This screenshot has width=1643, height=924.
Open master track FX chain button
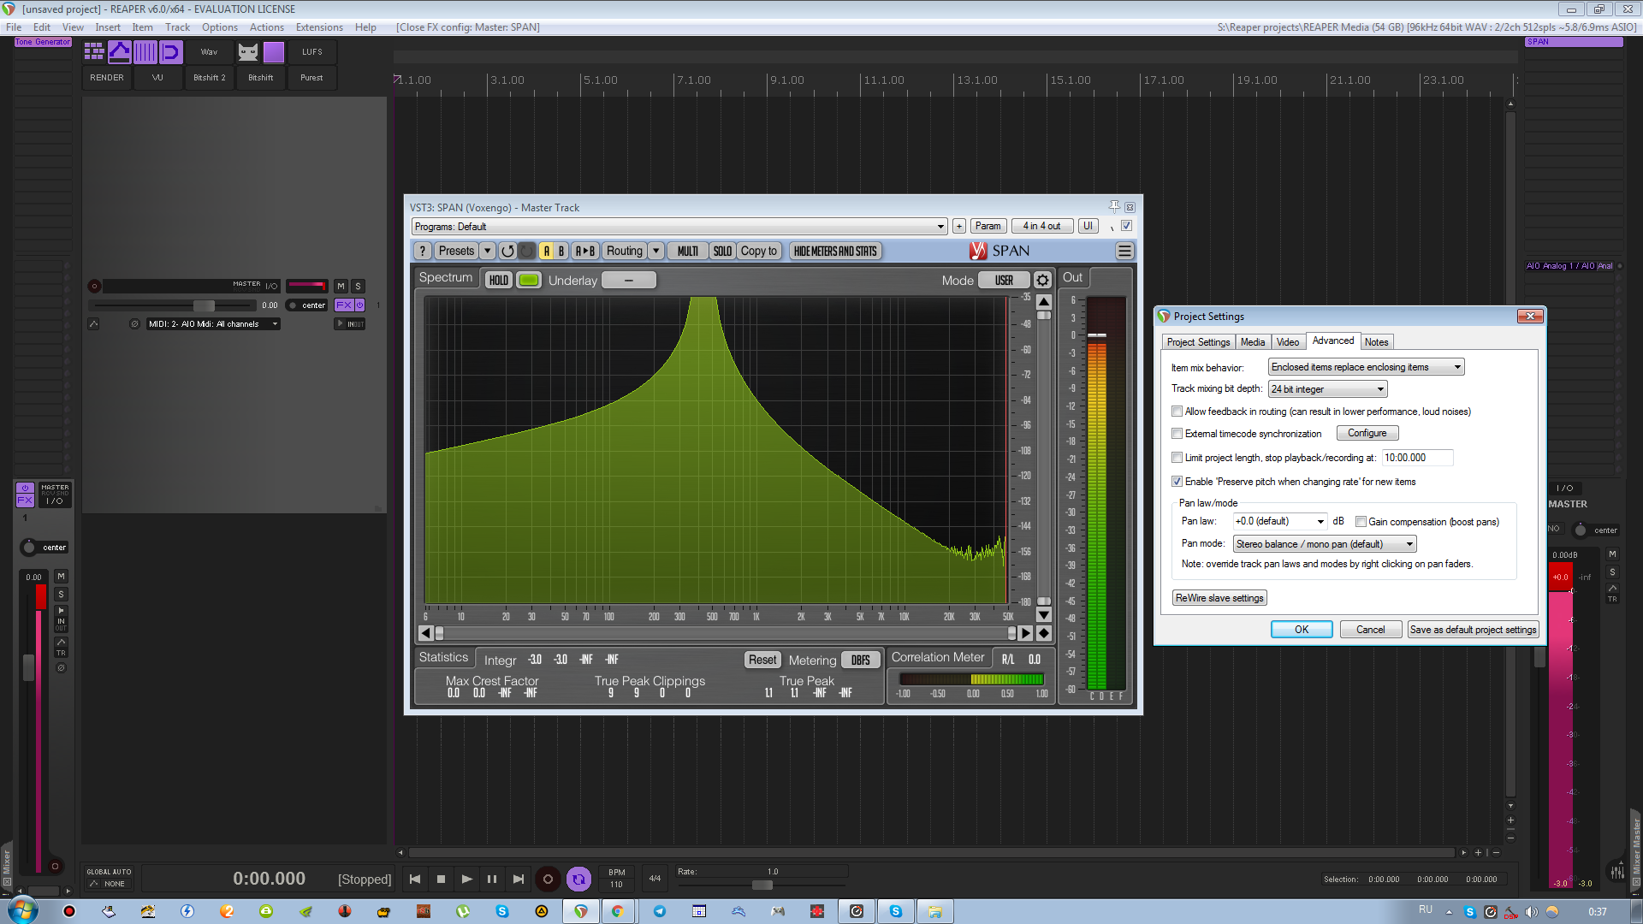click(x=344, y=305)
